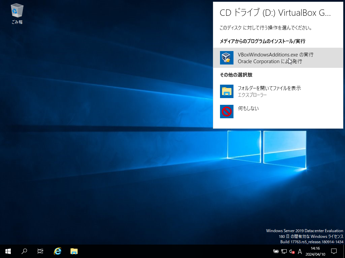Select the 何もしない option

click(278, 112)
